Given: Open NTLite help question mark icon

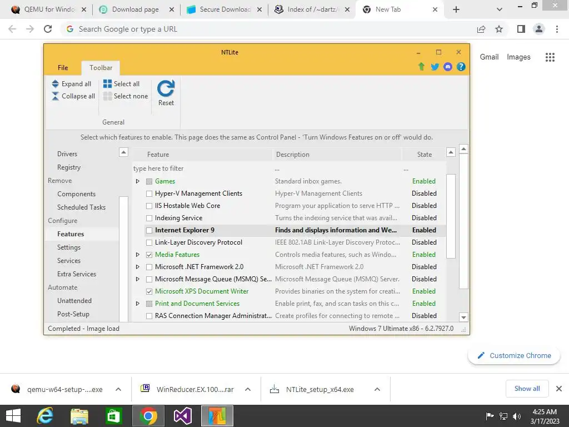Looking at the screenshot, I should point(461,67).
